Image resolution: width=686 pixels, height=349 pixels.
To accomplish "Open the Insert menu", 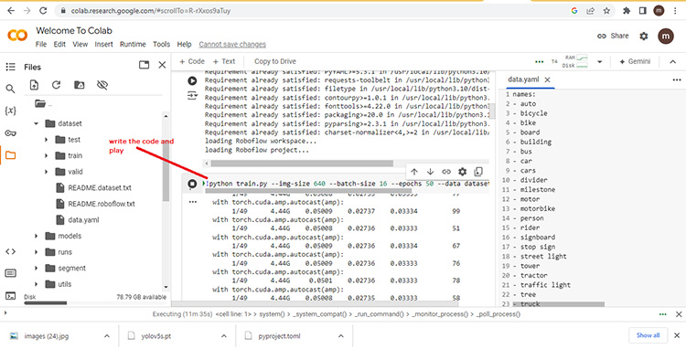I will (x=103, y=44).
